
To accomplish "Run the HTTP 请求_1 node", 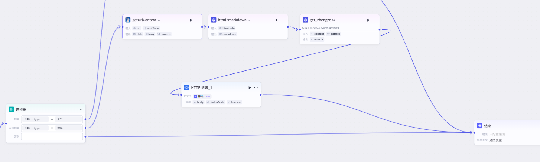I will pyautogui.click(x=250, y=87).
